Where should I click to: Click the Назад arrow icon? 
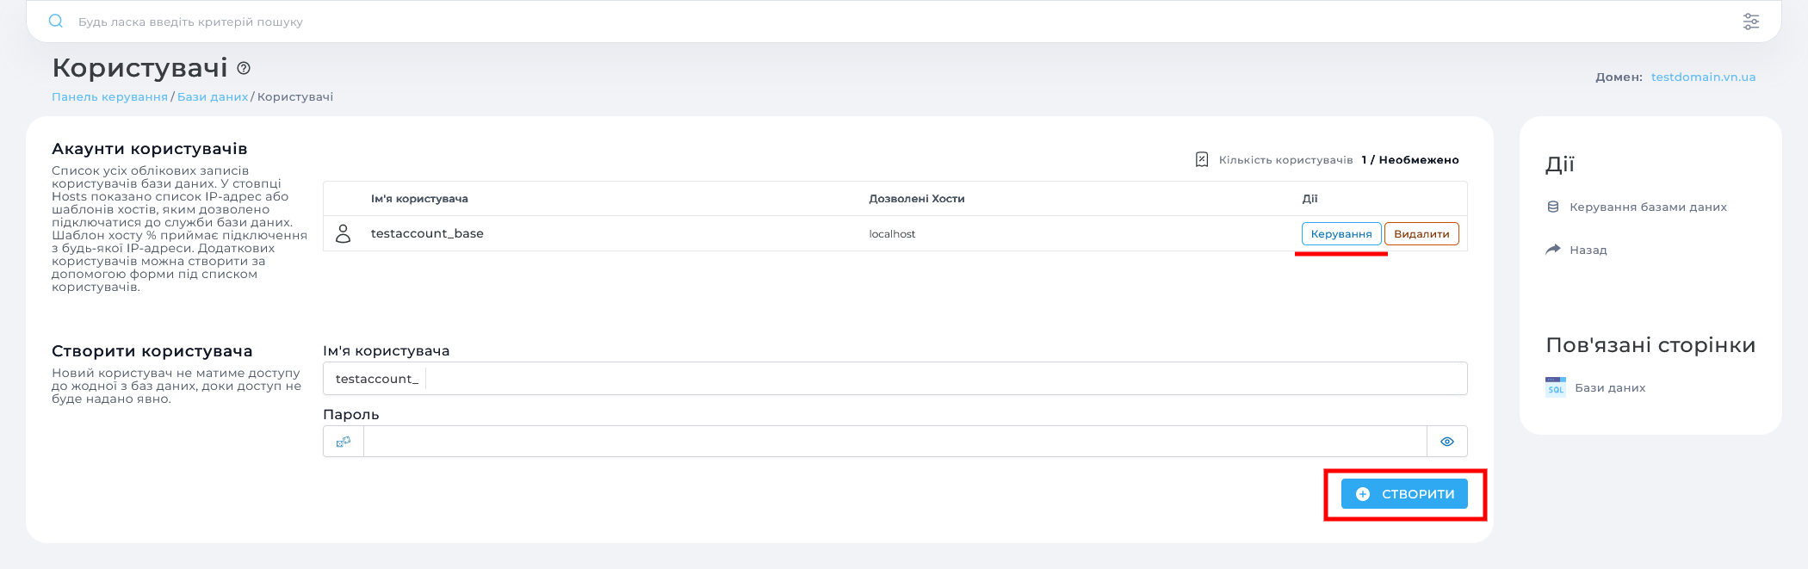pyautogui.click(x=1553, y=250)
